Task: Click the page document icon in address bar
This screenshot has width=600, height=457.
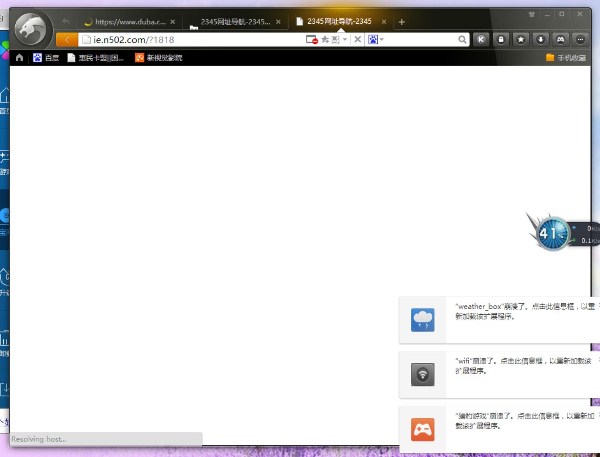Action: (86, 40)
